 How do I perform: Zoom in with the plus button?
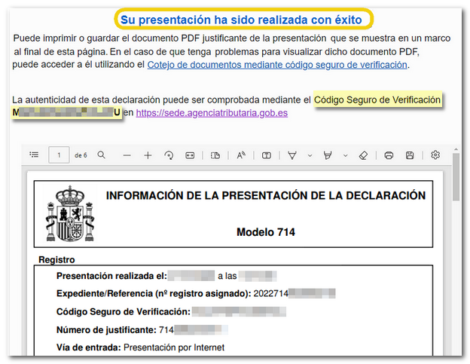pos(148,155)
